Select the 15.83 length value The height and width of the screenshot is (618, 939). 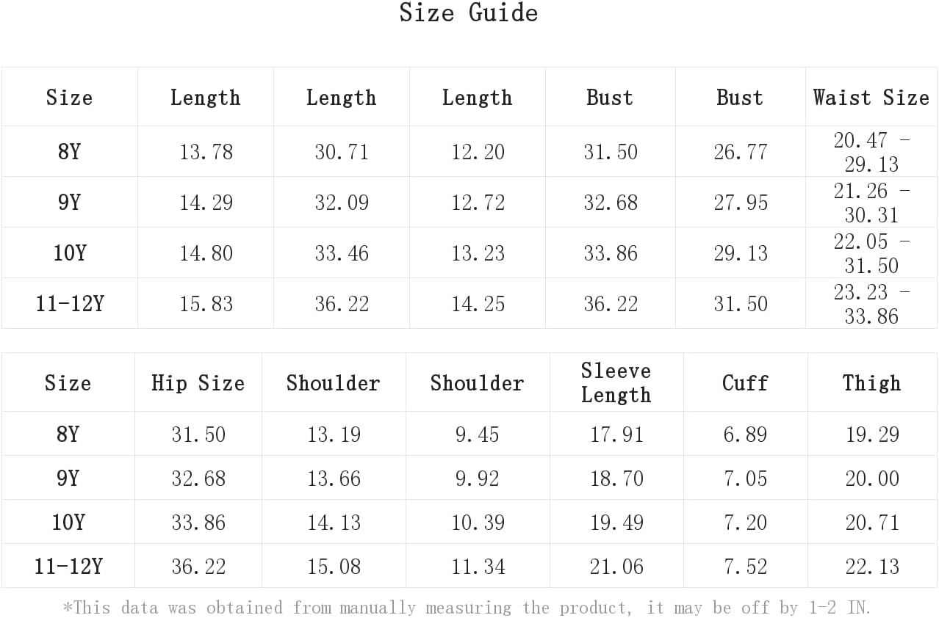206,304
